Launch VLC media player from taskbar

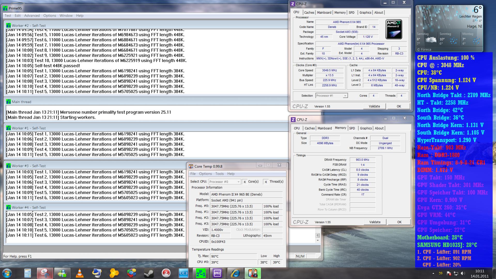(80, 273)
